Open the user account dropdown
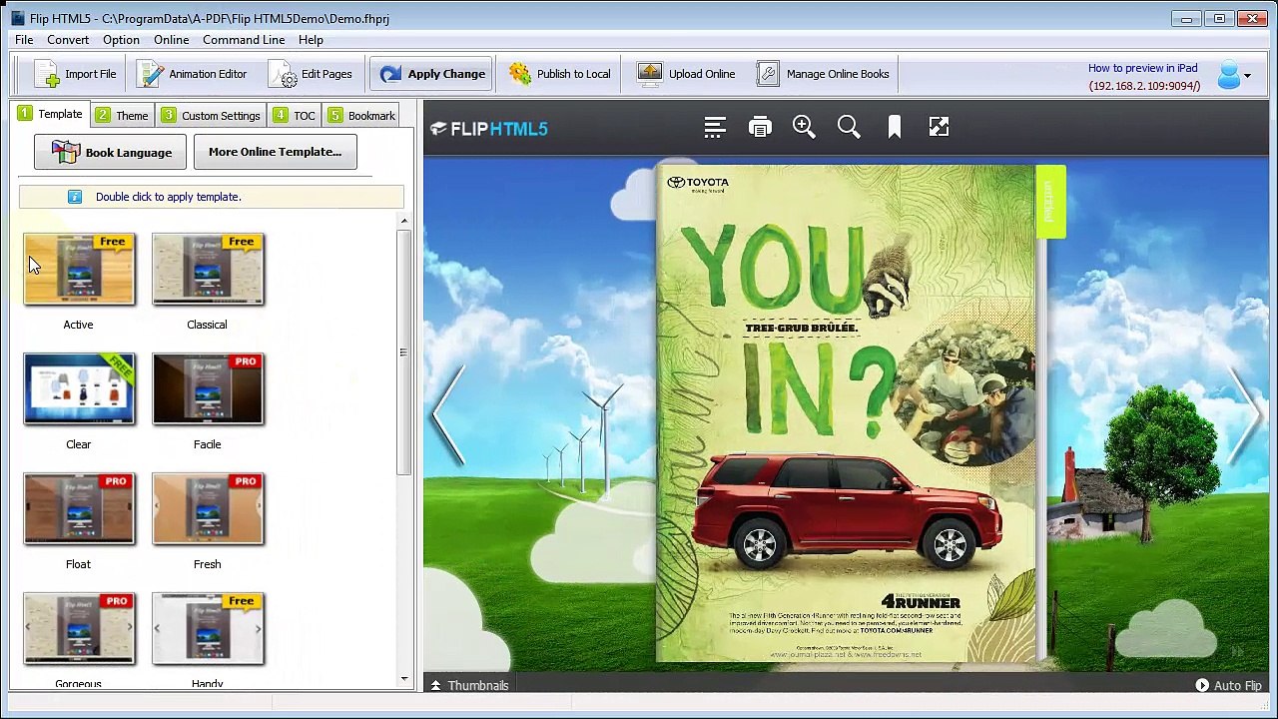The image size is (1278, 719). click(1234, 75)
